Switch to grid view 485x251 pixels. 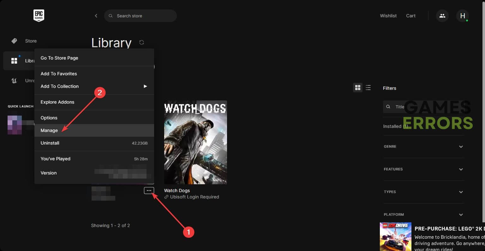[x=357, y=88]
